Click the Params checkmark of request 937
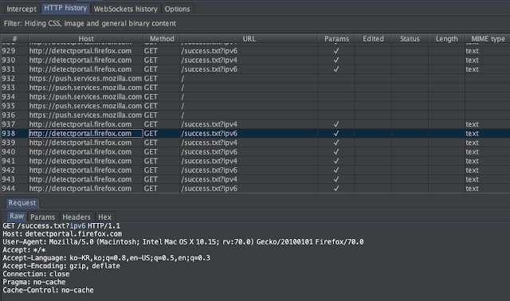Image resolution: width=510 pixels, height=301 pixels. point(336,124)
